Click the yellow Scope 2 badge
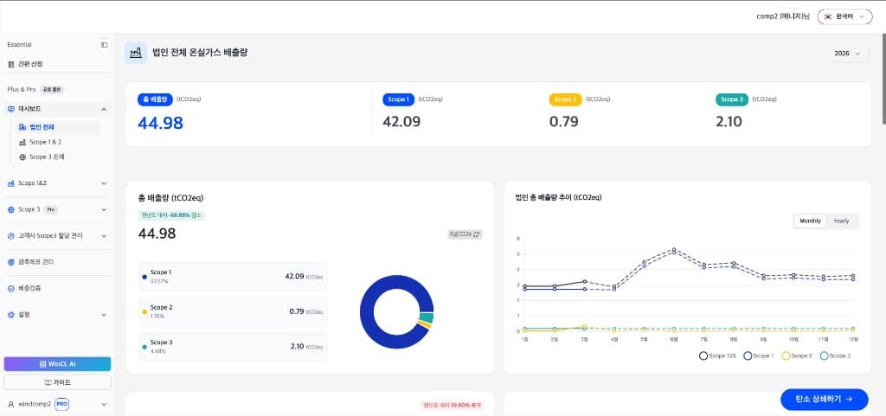 (x=565, y=99)
